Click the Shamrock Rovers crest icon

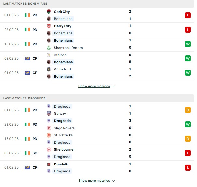tap(49, 48)
